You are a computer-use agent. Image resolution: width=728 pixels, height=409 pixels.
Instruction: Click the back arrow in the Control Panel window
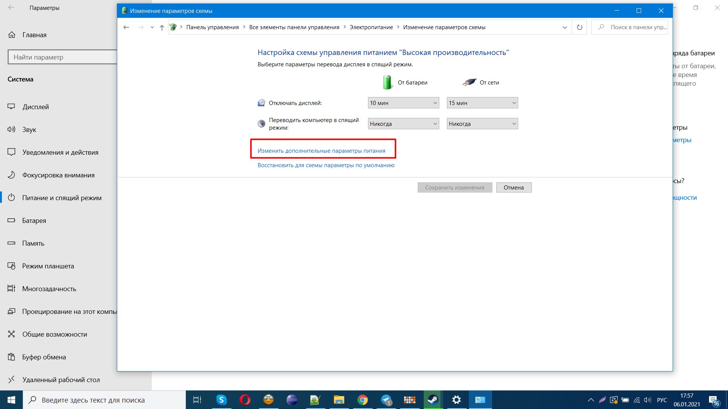point(126,27)
